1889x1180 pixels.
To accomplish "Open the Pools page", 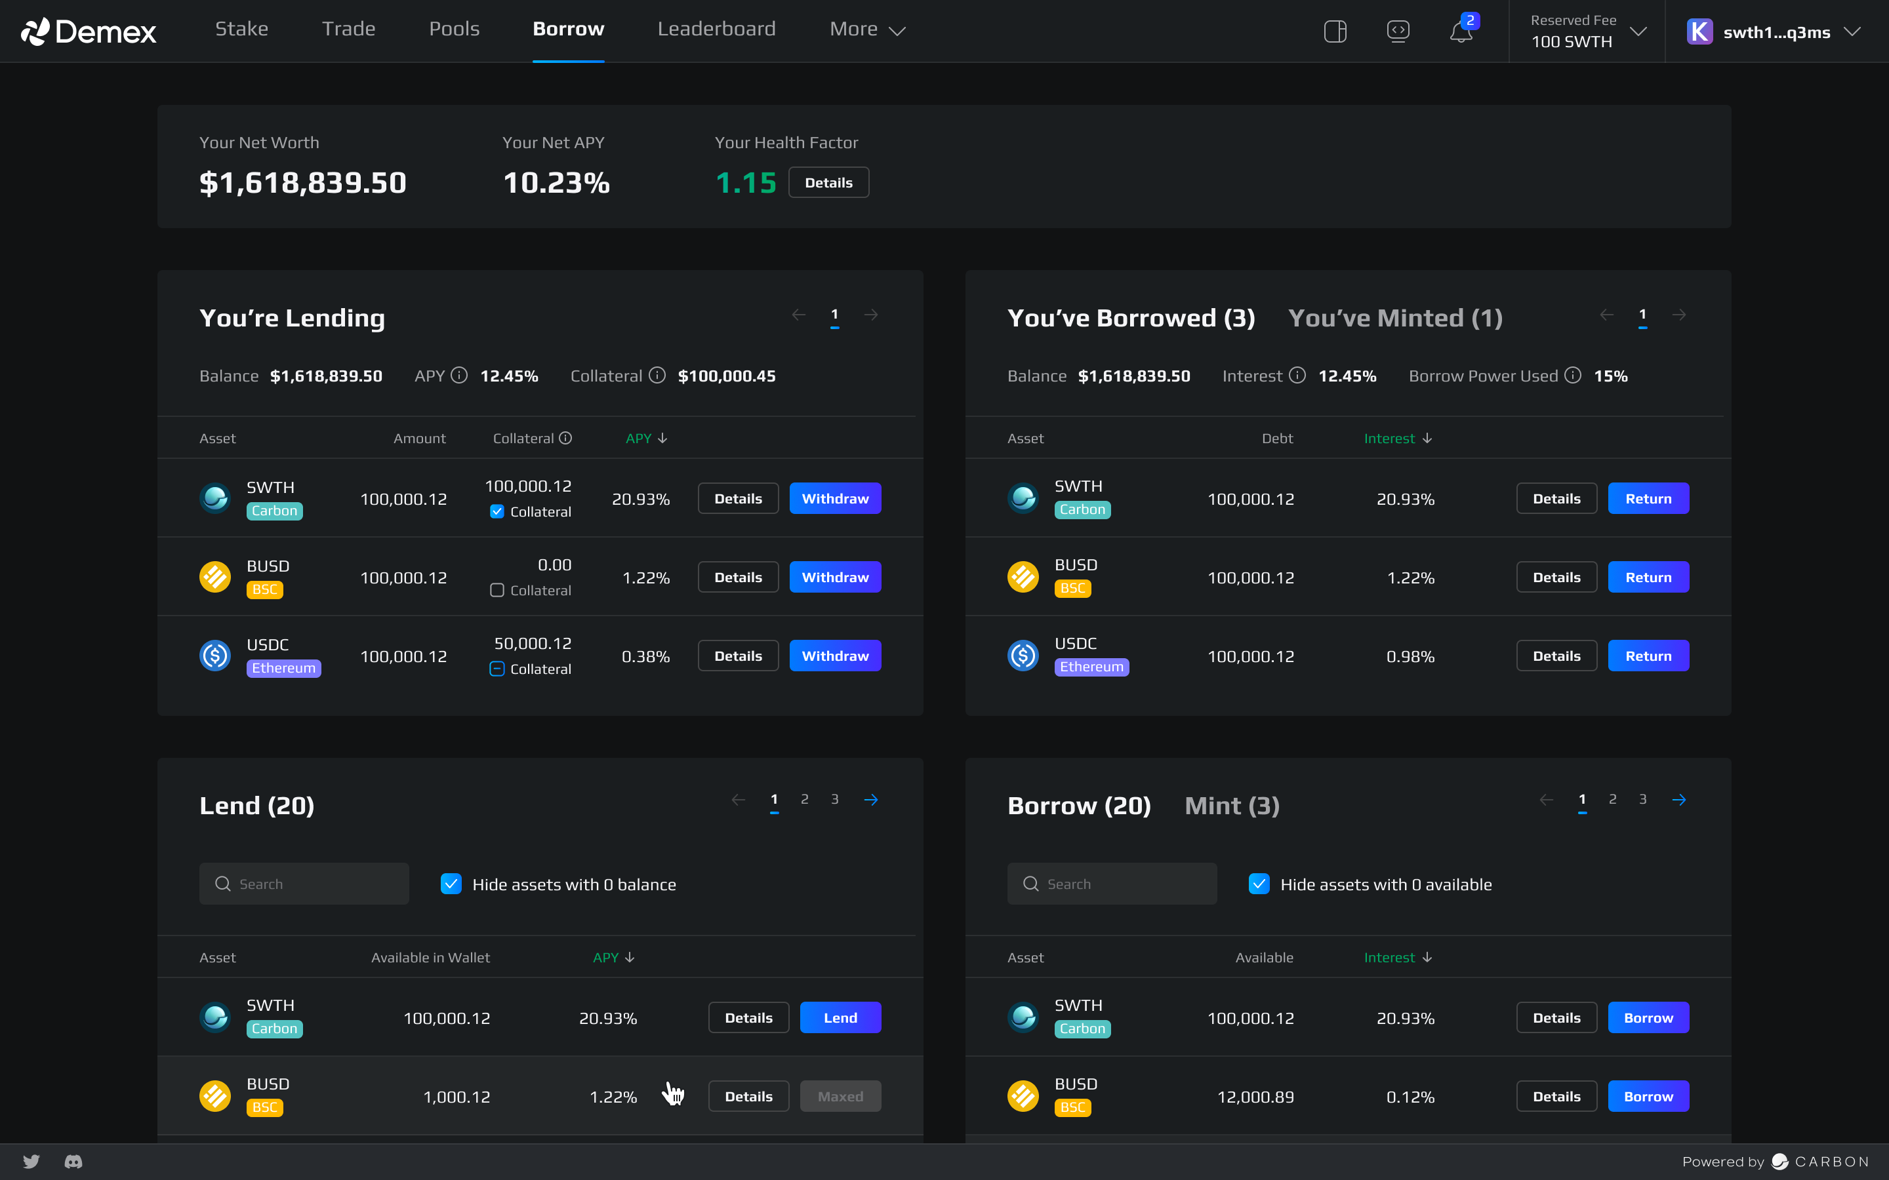I will 455,29.
